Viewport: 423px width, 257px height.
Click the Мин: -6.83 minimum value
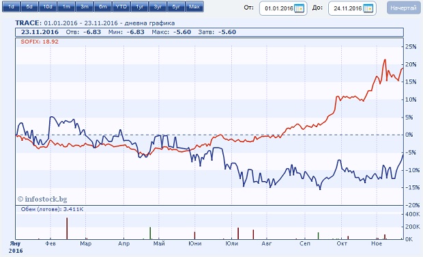click(126, 32)
